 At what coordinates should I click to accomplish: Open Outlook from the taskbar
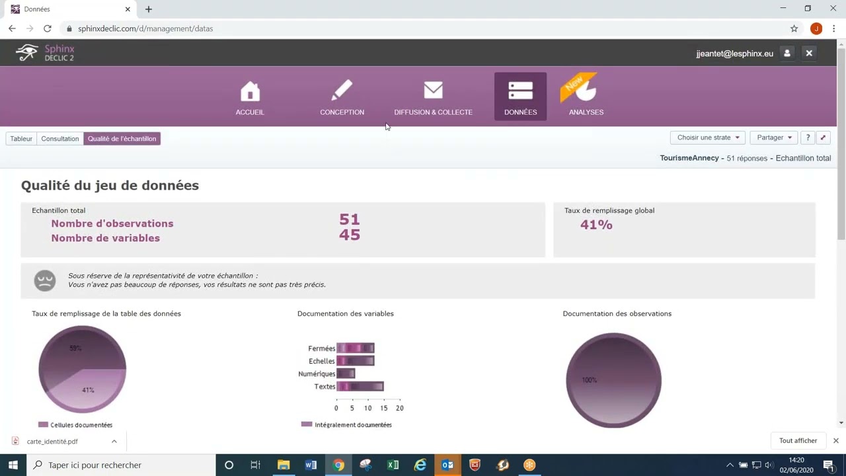point(447,465)
